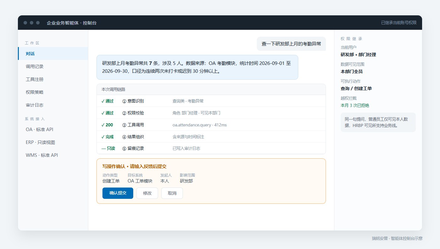Open the 对话 workspace item

click(53, 54)
